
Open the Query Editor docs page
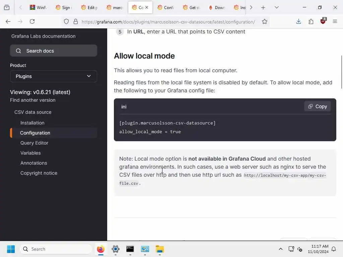[34, 143]
